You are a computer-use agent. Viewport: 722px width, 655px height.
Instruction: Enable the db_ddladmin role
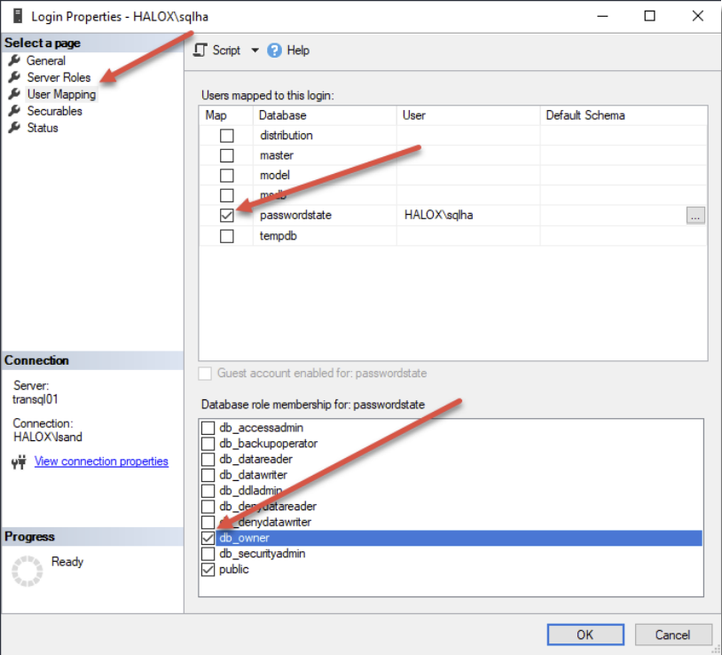pyautogui.click(x=208, y=491)
